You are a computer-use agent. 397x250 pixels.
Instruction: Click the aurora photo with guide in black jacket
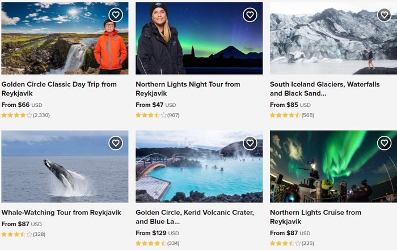tap(199, 38)
